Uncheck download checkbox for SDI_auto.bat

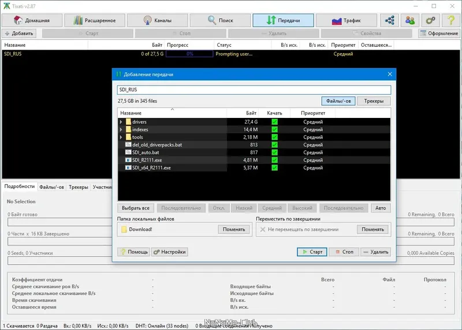point(275,153)
